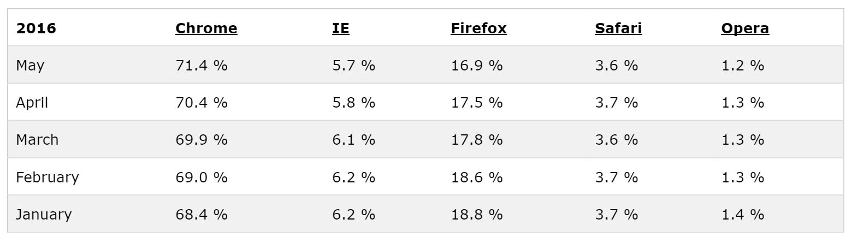Screen dimensions: 852x243
Task: Select Chrome's April value 70.4 %
Action: click(x=201, y=103)
